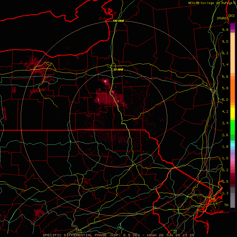Click the 0.2 value on the color scale

[x=225, y=170]
